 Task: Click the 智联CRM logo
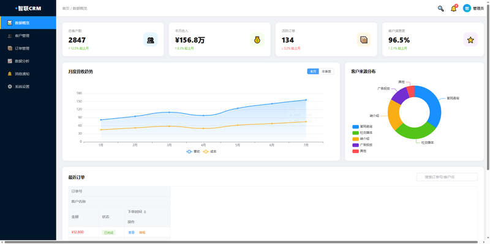point(28,9)
